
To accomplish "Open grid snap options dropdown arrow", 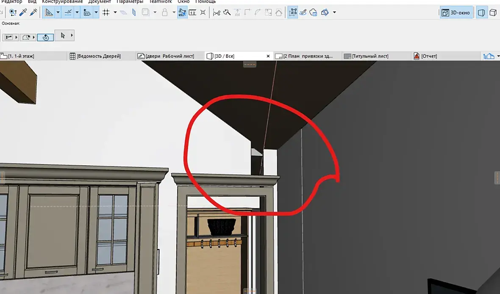I will (x=115, y=12).
